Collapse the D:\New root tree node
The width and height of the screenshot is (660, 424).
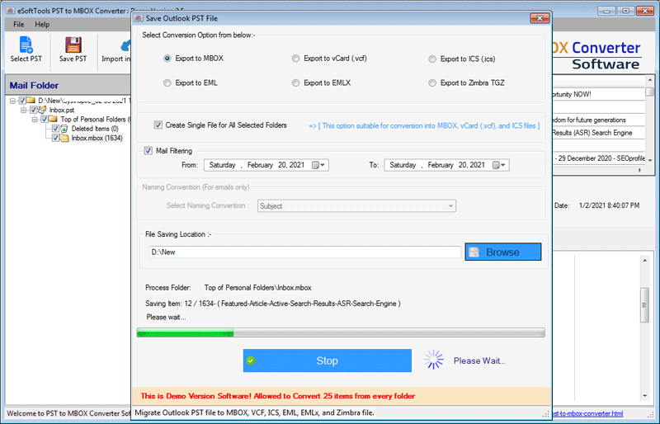12,101
